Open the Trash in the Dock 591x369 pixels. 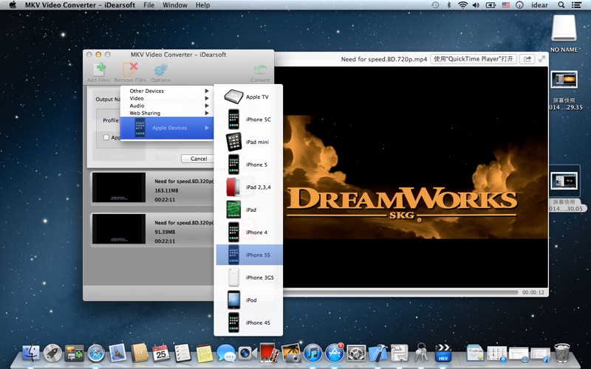[x=562, y=353]
